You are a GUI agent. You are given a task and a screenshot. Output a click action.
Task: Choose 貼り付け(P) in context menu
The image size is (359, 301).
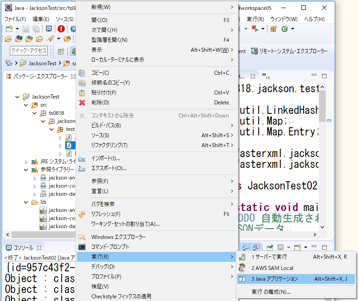157,93
